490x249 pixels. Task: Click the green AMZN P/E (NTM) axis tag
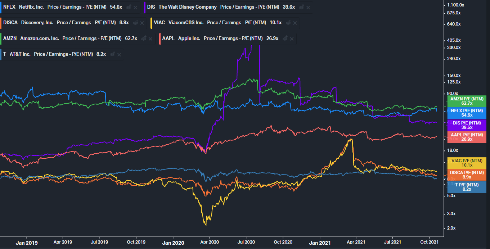(x=467, y=101)
